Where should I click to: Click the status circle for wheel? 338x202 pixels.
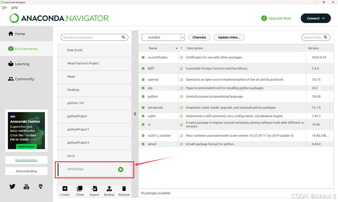(x=181, y=144)
